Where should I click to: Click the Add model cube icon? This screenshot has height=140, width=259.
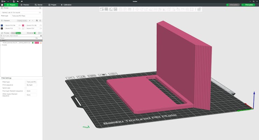(x=101, y=9)
